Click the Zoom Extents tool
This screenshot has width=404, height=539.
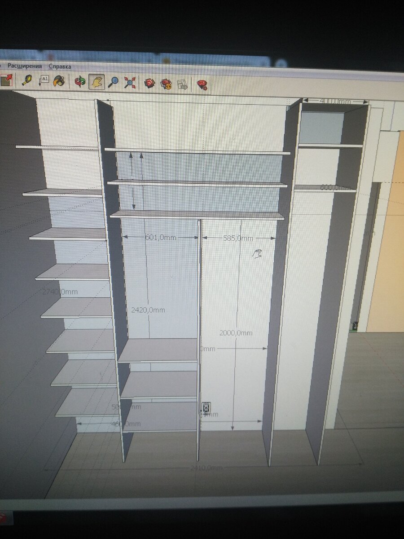(x=130, y=83)
